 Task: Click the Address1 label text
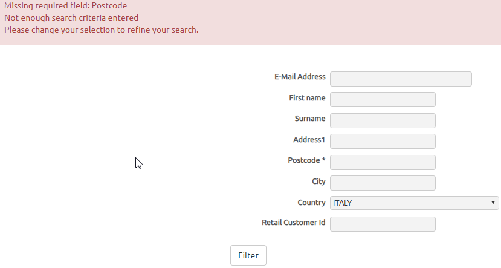[309, 139]
